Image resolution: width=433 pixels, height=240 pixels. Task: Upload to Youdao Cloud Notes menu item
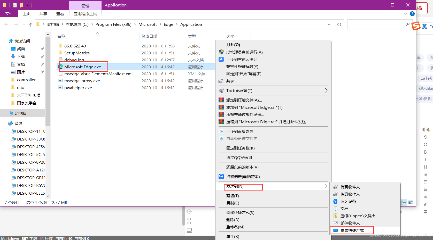273,59
